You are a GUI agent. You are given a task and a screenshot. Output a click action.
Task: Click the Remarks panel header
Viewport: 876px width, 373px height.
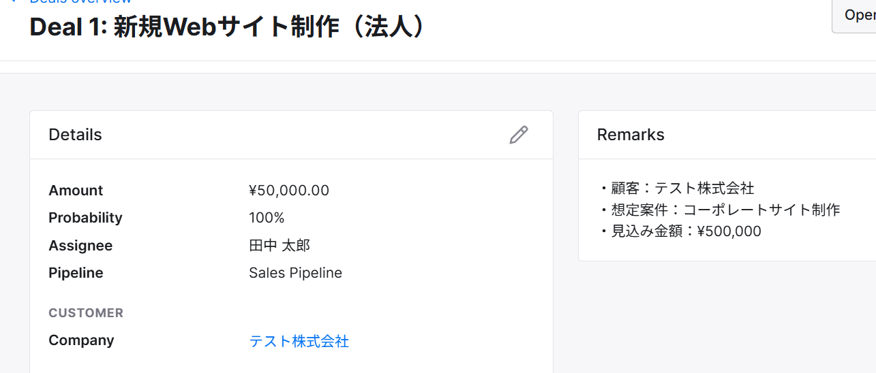point(631,135)
